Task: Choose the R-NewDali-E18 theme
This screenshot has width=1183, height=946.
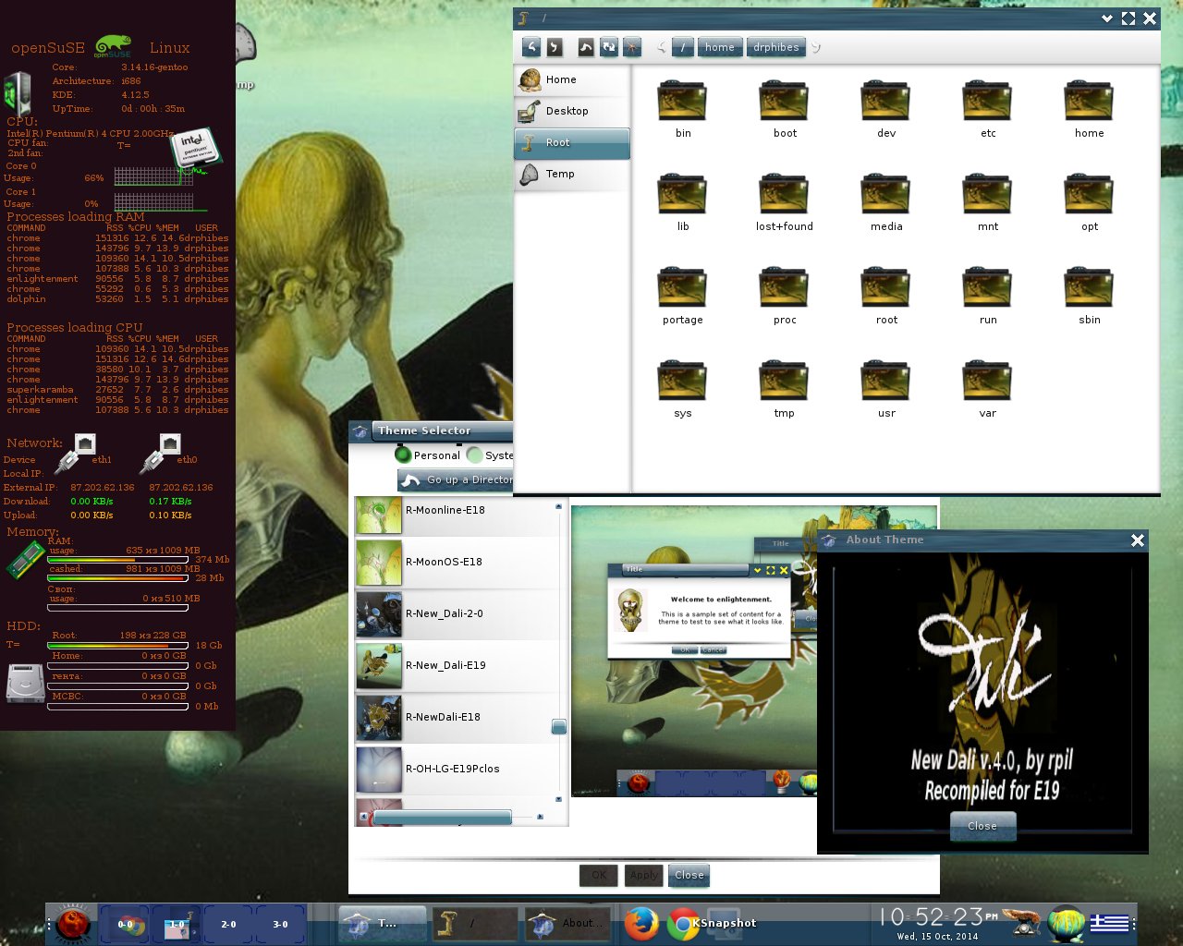Action: click(x=457, y=718)
